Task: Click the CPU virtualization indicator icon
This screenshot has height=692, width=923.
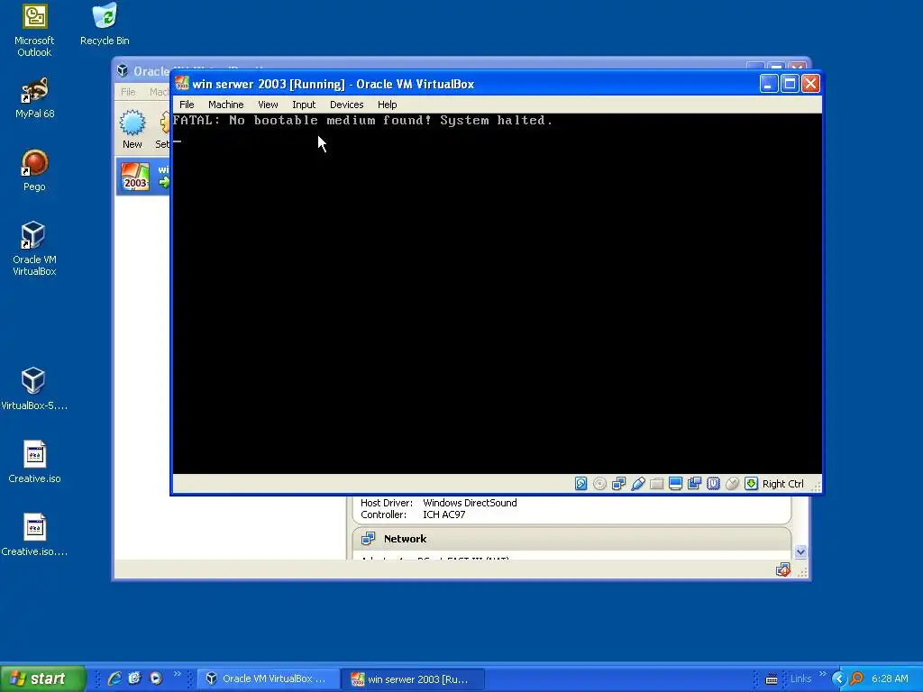Action: [x=713, y=484]
